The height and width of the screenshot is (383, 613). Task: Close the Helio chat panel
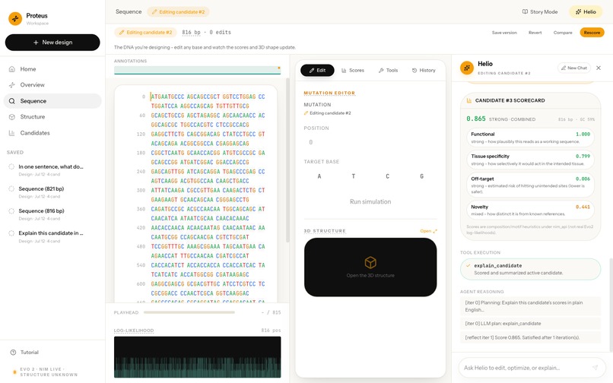click(599, 68)
